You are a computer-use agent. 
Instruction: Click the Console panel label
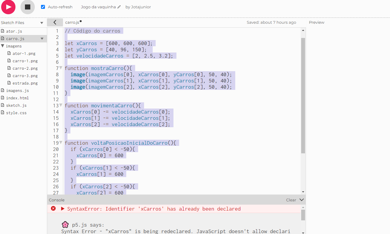pos(56,200)
